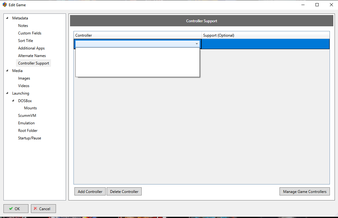Open the Controller combo box arrow
The image size is (338, 218).
coord(197,44)
